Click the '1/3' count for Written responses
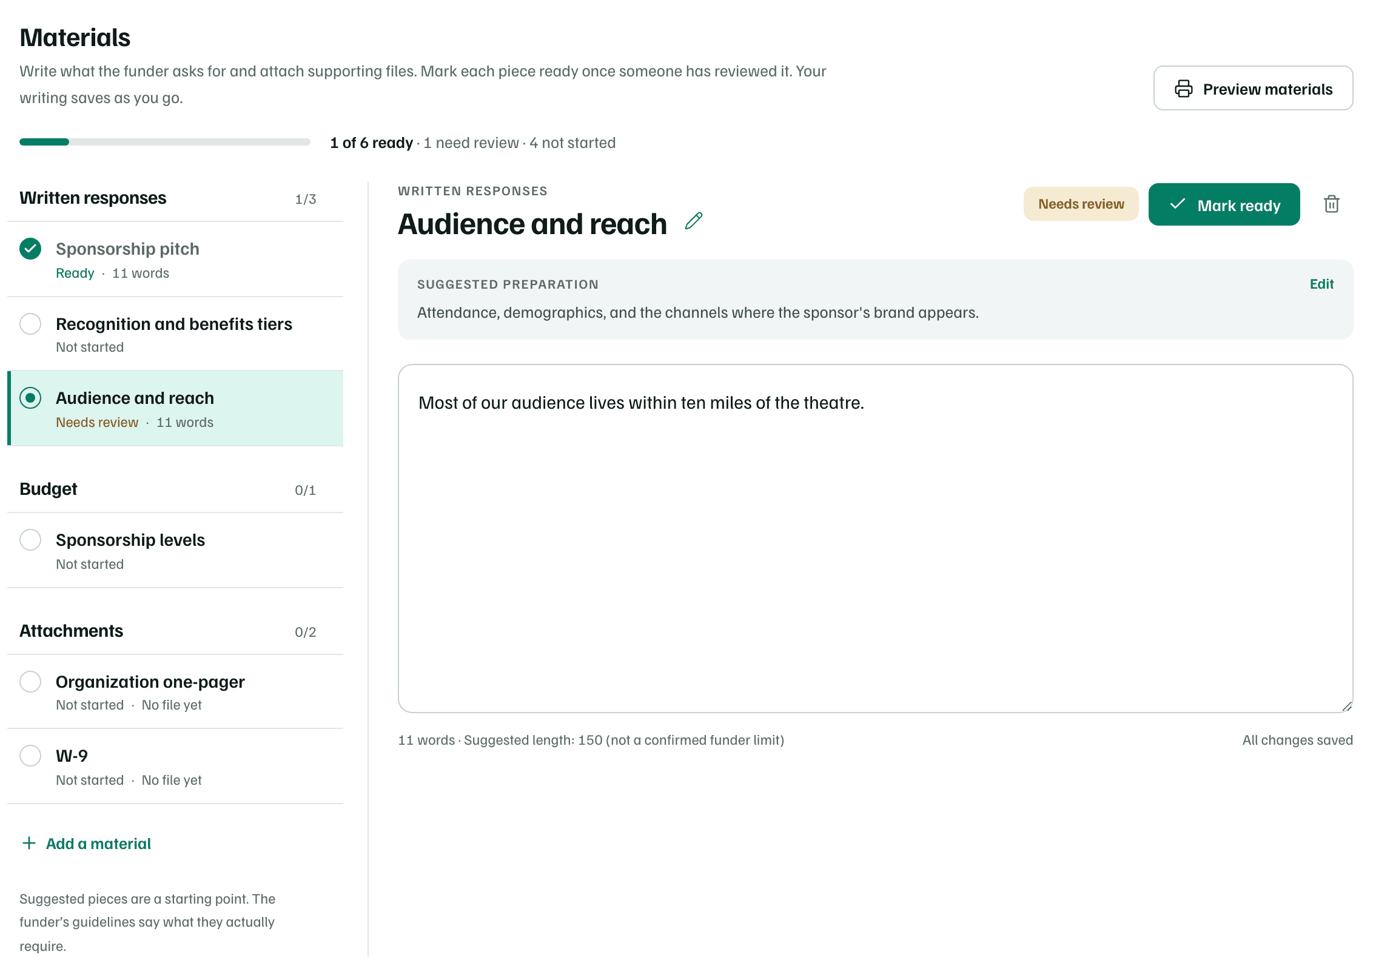This screenshot has width=1373, height=957. (x=306, y=199)
